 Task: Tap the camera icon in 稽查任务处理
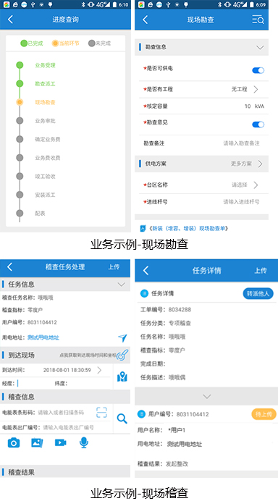pyautogui.click(x=14, y=442)
